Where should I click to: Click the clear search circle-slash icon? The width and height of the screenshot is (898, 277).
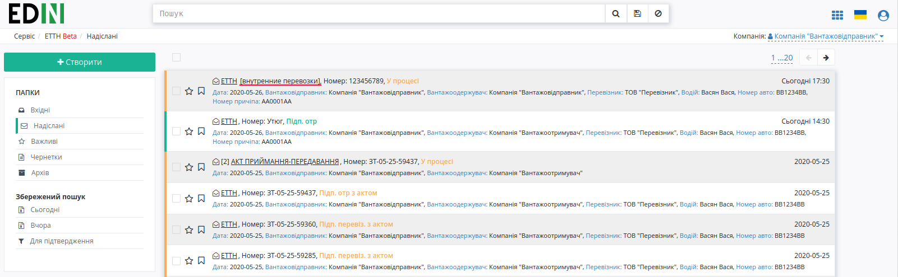658,13
